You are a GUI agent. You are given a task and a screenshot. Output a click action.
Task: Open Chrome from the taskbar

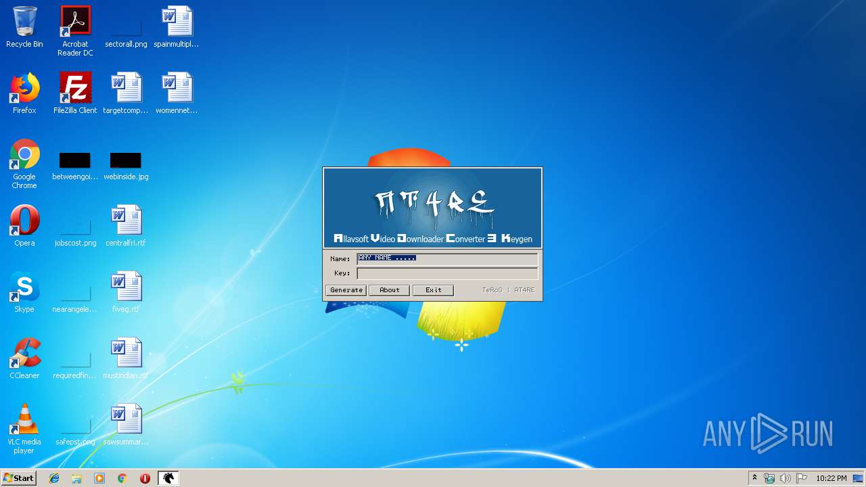click(122, 478)
